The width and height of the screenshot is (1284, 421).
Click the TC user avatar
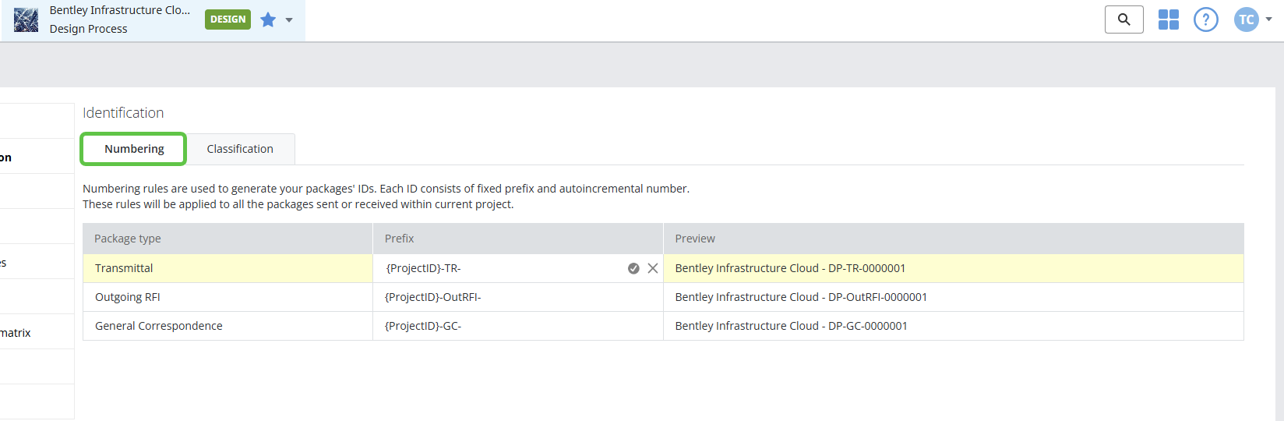click(x=1246, y=19)
